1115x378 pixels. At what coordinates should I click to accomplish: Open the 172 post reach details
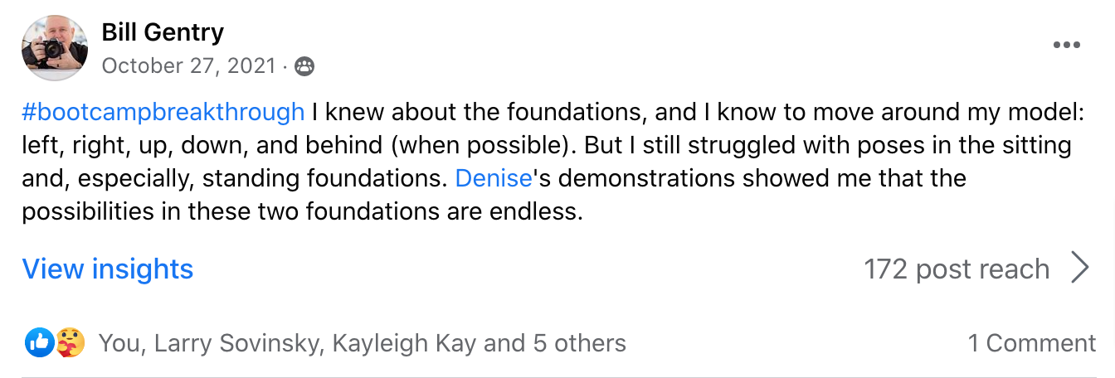tap(956, 269)
